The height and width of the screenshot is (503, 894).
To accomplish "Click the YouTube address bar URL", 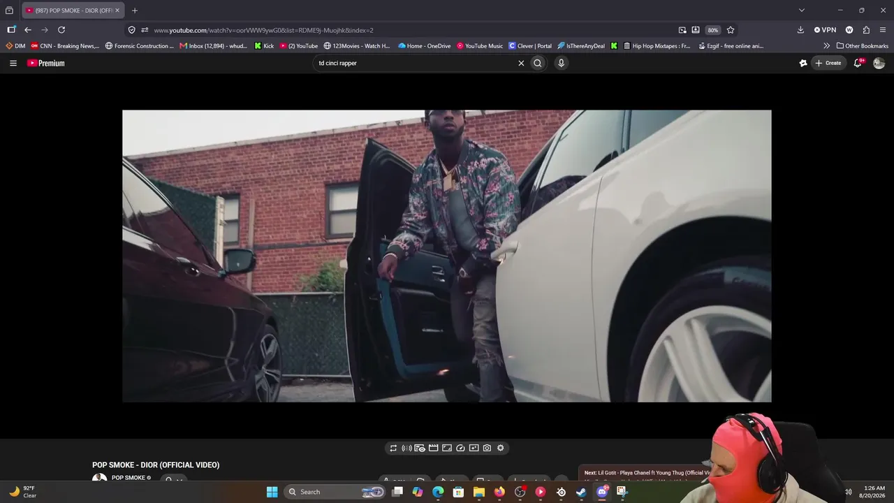I will [x=264, y=30].
